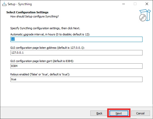Click the Automatic upgrade interval label
This screenshot has width=153, height=119.
pyautogui.click(x=50, y=34)
